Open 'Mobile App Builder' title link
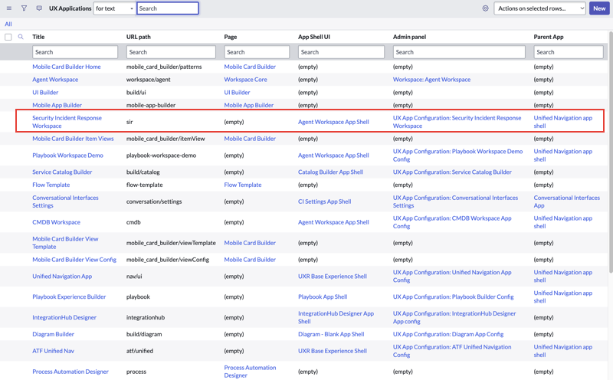The image size is (613, 380). (x=57, y=105)
